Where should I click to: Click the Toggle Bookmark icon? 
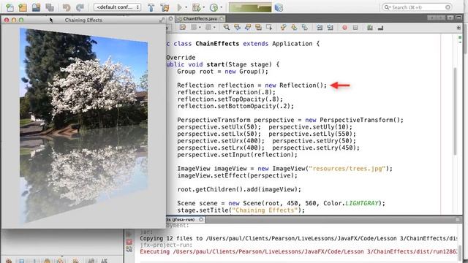point(305,28)
